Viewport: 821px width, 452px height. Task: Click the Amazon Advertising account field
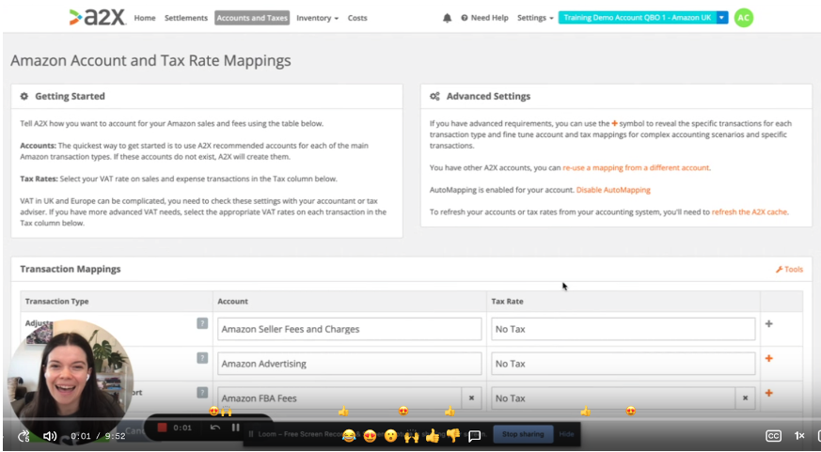point(349,364)
